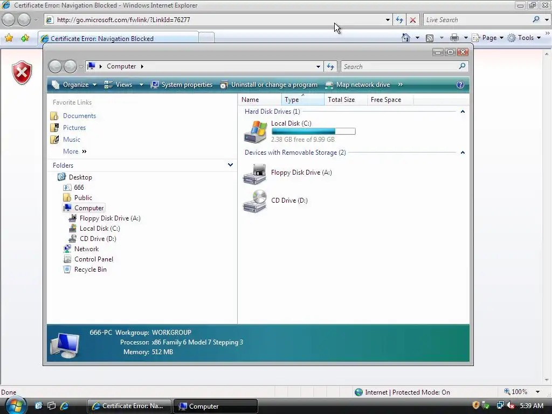552x414 pixels.
Task: Switch to Certificate Error taskbar button
Action: 129,406
